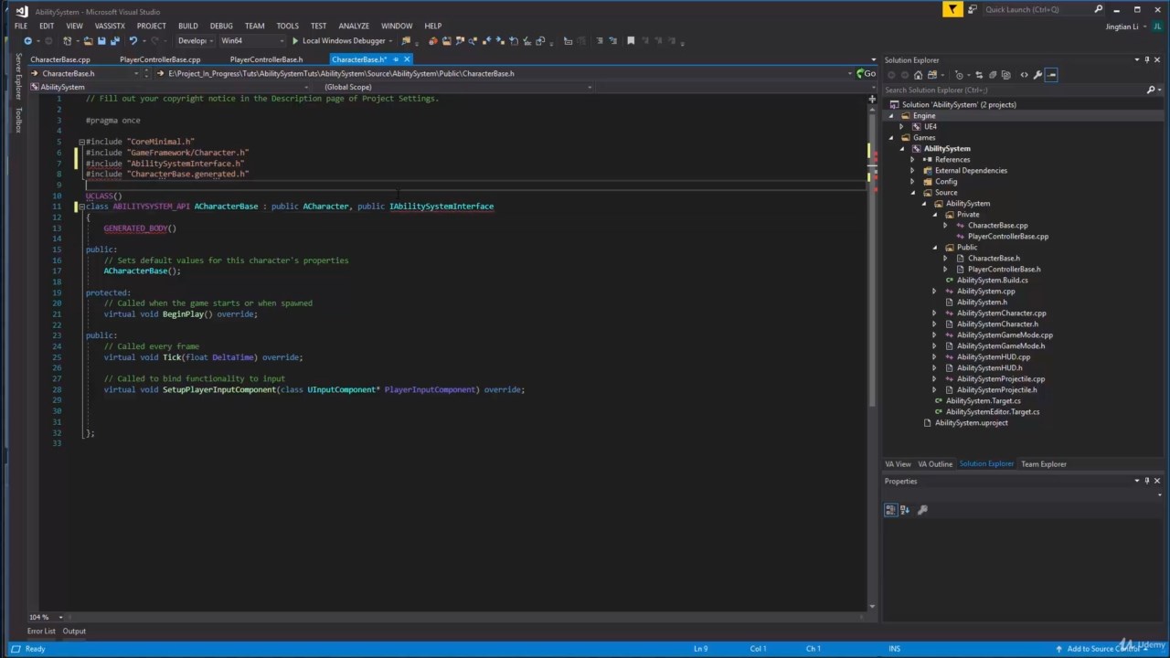Screen dimensions: 1170x658
Task: Click the View Code icon in Solution Explorer
Action: 1024,75
